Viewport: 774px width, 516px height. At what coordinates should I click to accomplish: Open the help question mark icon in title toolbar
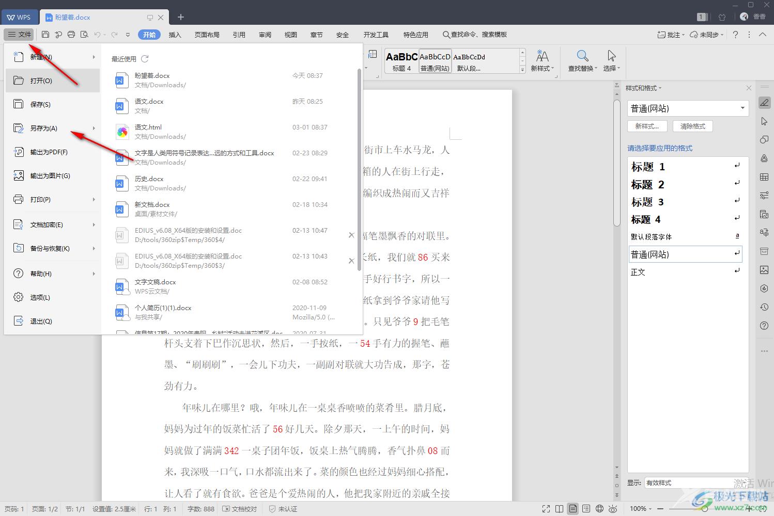pyautogui.click(x=735, y=35)
